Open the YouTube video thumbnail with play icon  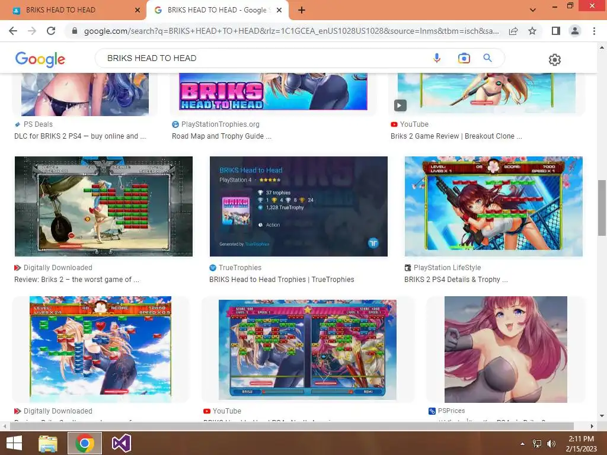486,93
